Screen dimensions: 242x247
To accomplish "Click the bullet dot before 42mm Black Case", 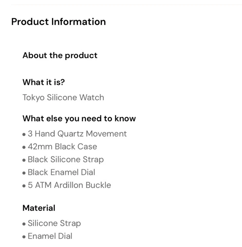I will pos(24,147).
